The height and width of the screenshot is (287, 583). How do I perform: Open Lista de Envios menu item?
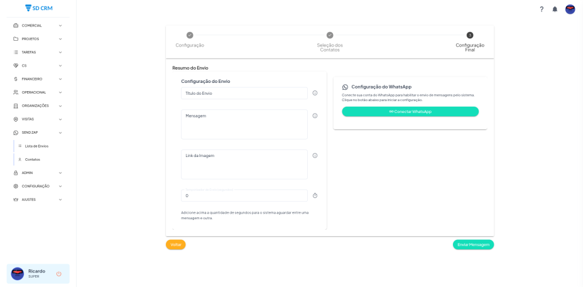click(36, 146)
